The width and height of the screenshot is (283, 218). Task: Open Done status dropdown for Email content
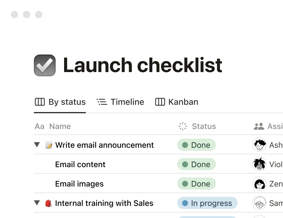[x=197, y=164]
